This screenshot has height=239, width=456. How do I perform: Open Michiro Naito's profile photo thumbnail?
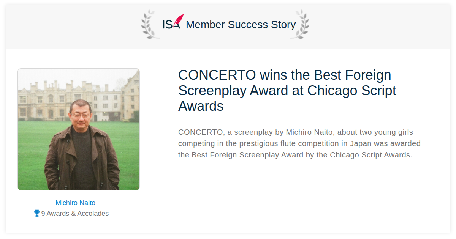pyautogui.click(x=79, y=129)
